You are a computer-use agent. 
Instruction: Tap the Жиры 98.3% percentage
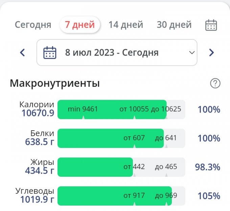[207, 167]
